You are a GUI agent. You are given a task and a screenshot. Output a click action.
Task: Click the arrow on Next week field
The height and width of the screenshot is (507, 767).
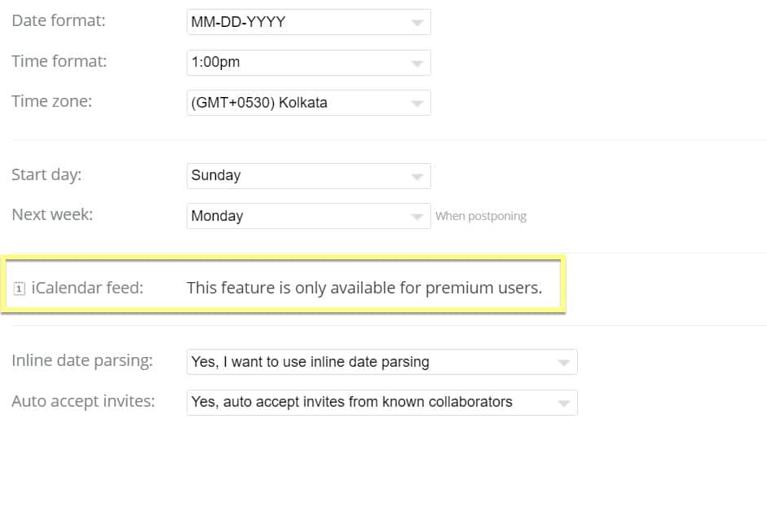pyautogui.click(x=417, y=217)
